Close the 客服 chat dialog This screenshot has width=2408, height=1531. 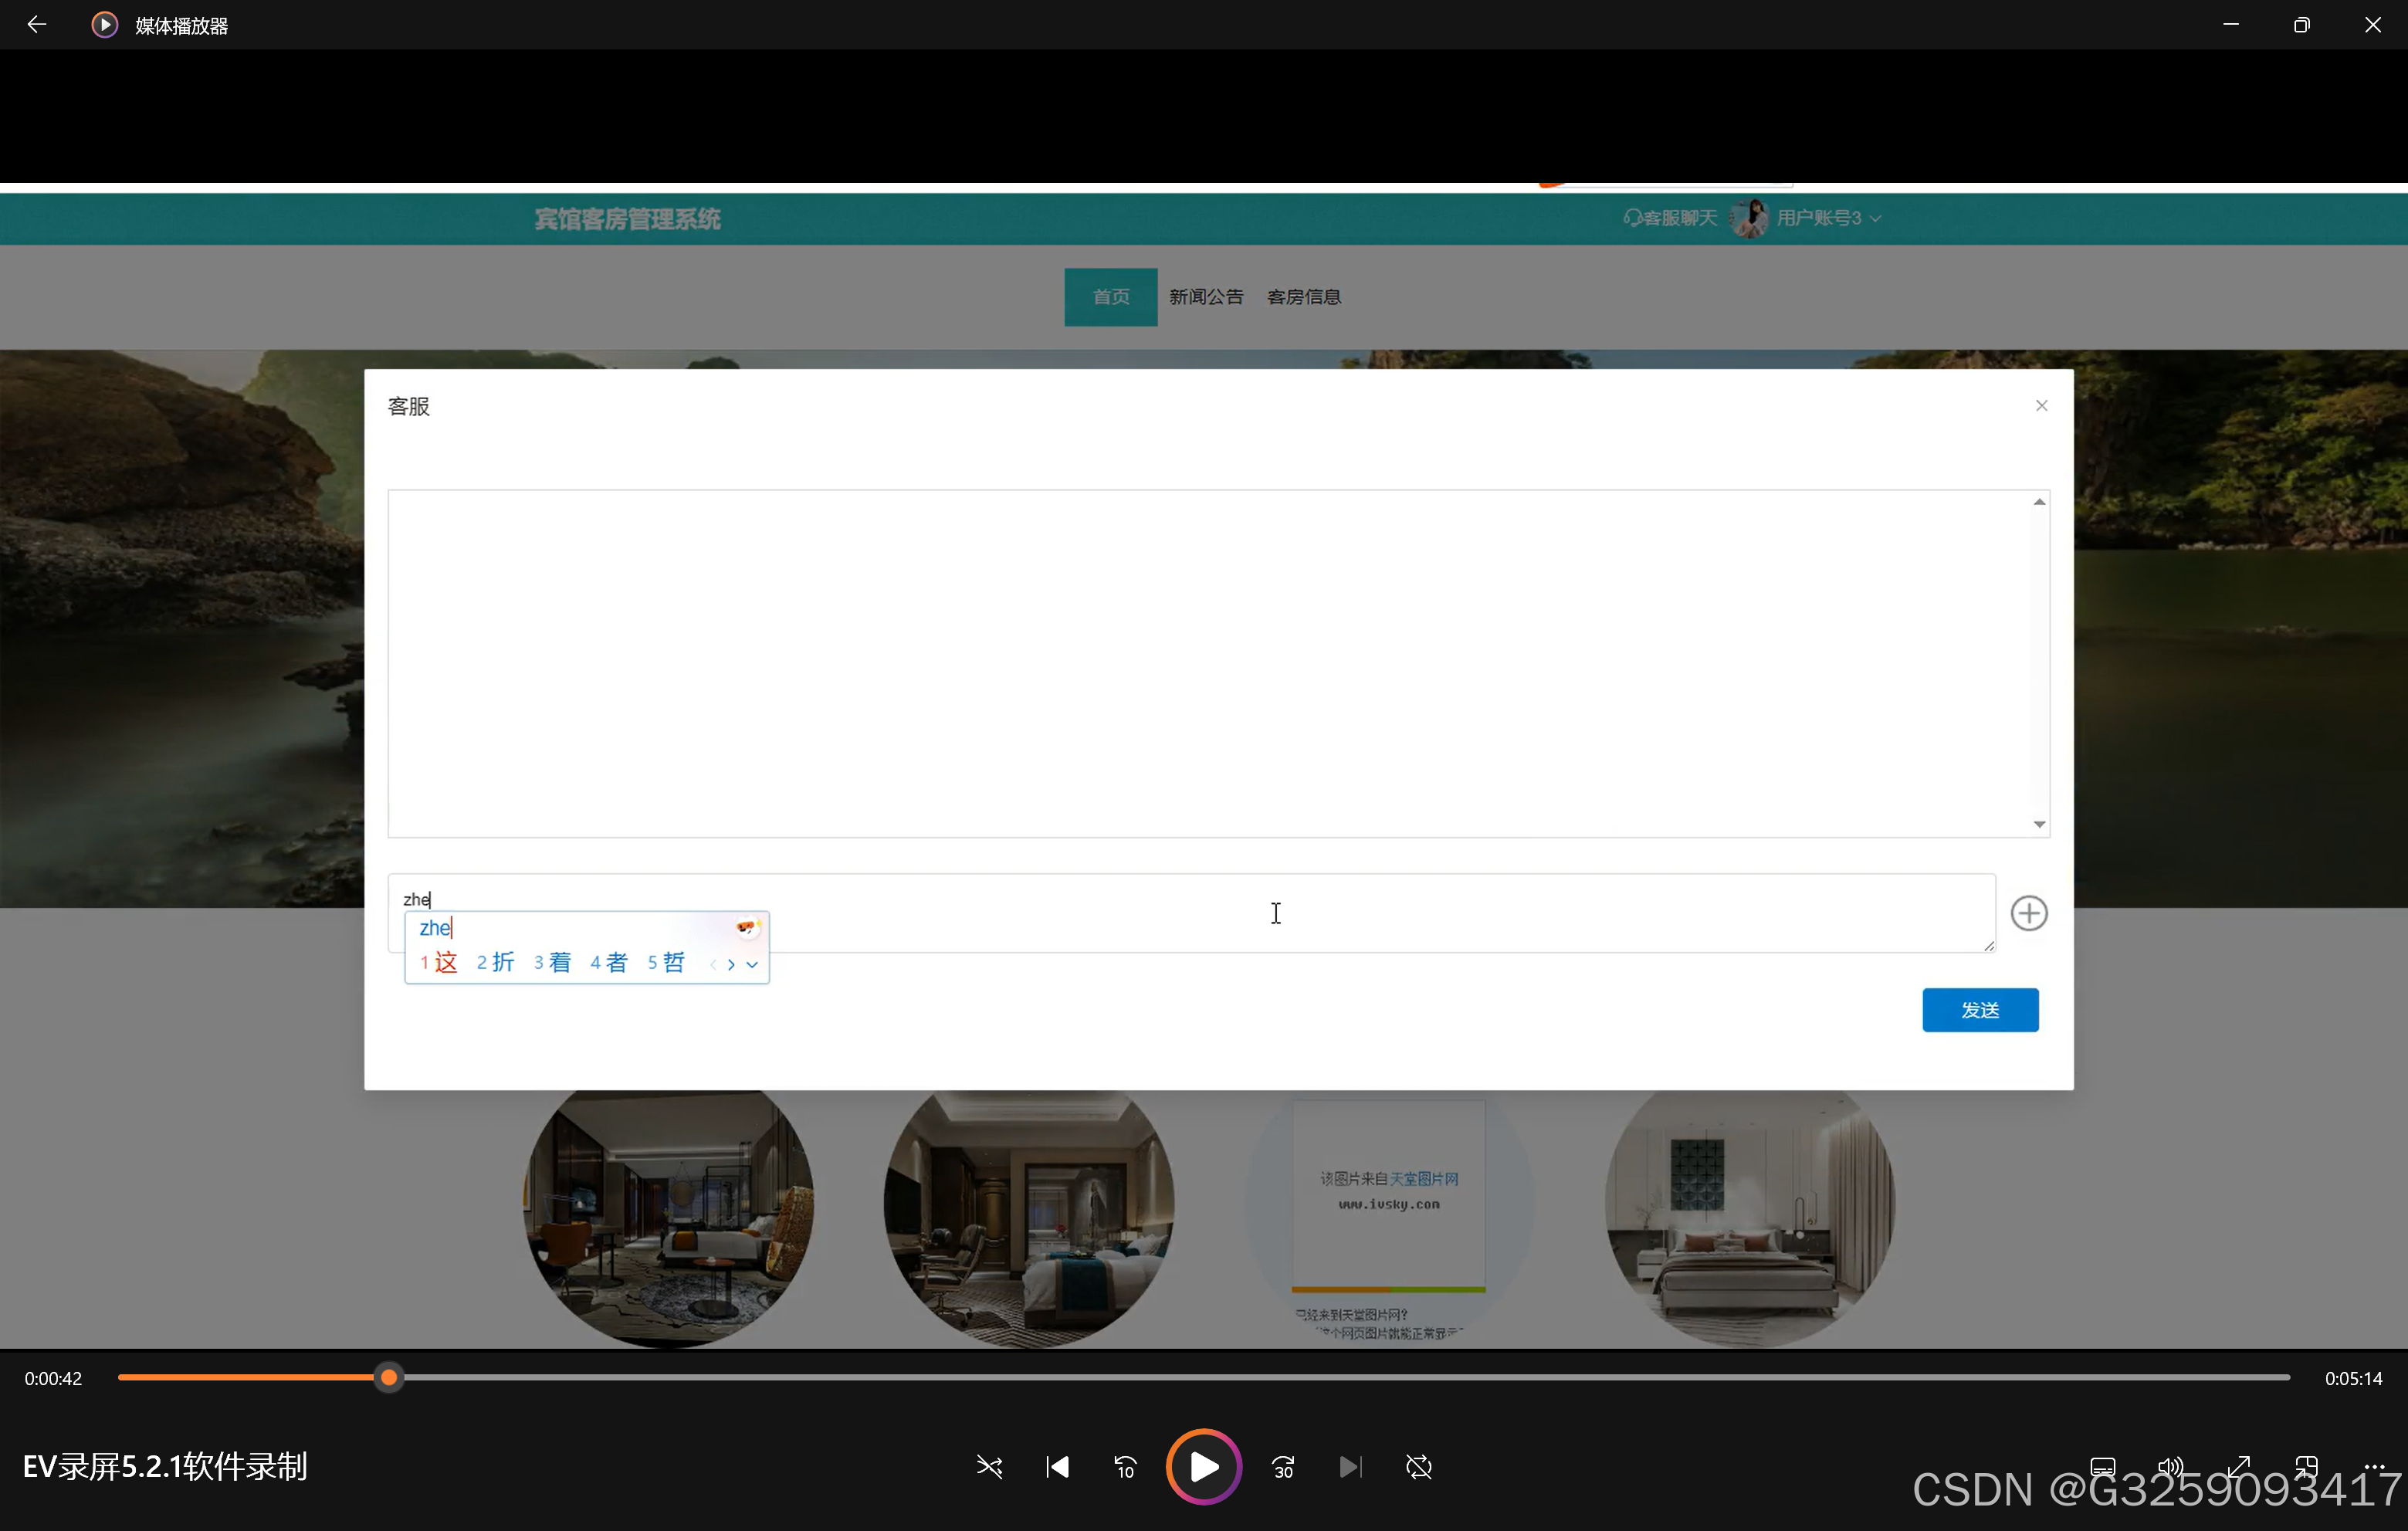pyautogui.click(x=2041, y=405)
